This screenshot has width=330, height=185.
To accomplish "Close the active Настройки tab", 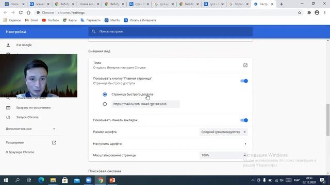I will pos(272,4).
